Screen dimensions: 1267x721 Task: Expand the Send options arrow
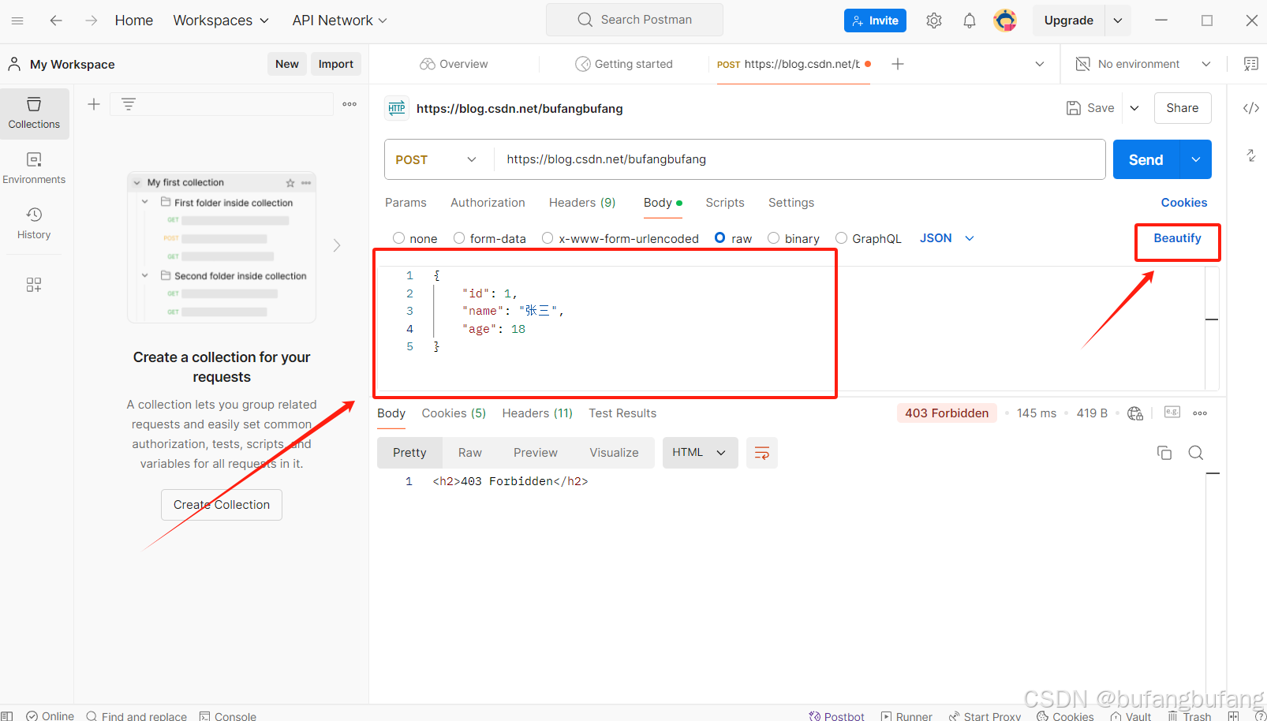[x=1196, y=159]
